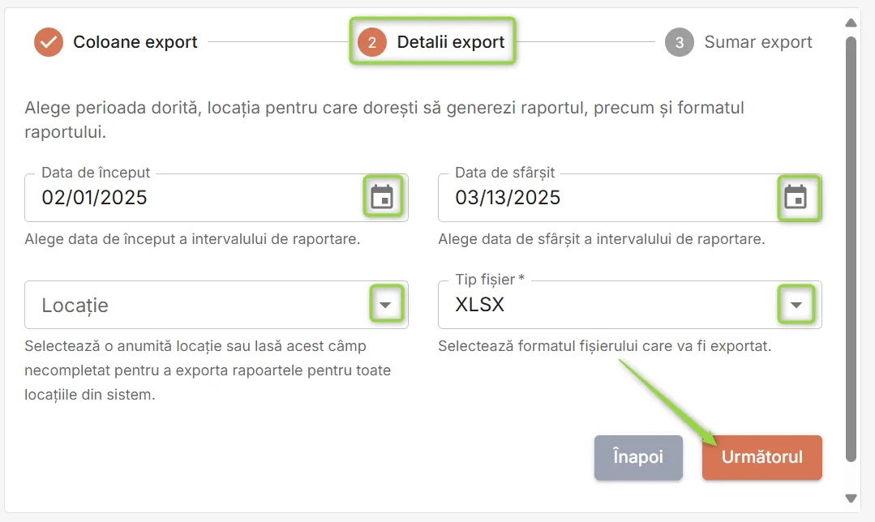Image resolution: width=875 pixels, height=522 pixels.
Task: Expand the Tip fișier dropdown arrow
Action: (x=796, y=305)
